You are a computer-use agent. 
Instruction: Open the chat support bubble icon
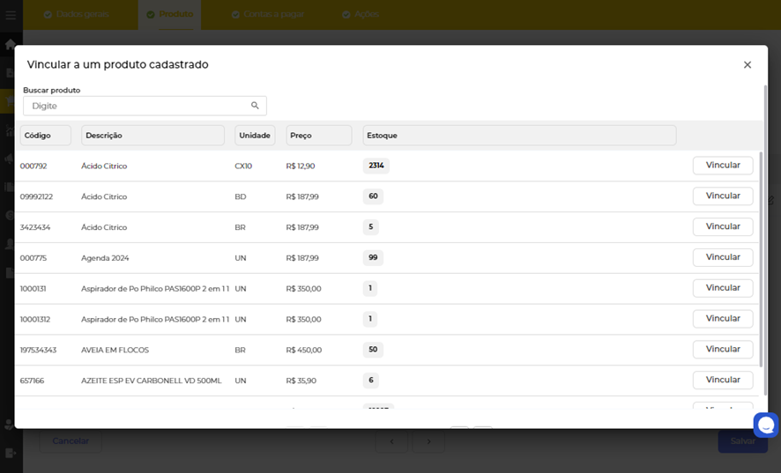pyautogui.click(x=766, y=425)
